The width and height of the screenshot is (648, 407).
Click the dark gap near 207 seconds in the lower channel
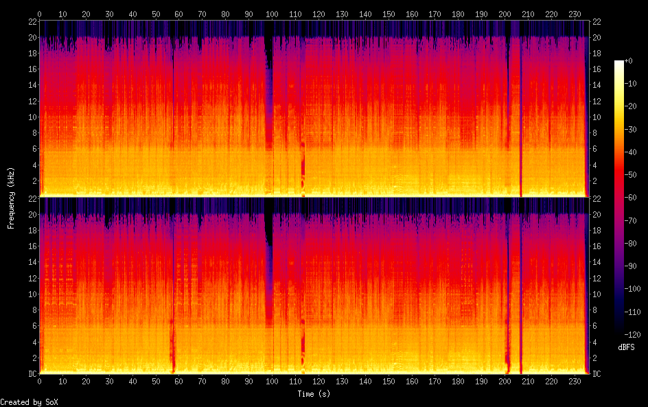pos(520,288)
